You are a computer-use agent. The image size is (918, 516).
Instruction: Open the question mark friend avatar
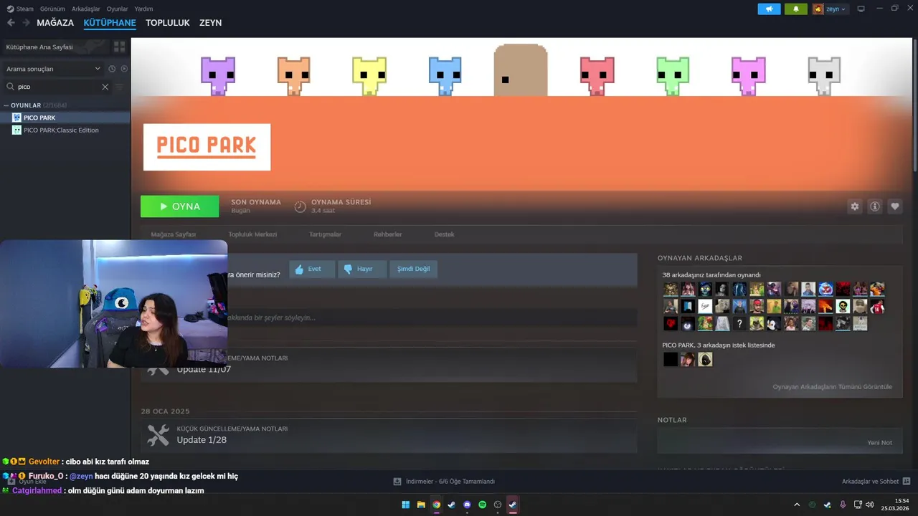(739, 324)
